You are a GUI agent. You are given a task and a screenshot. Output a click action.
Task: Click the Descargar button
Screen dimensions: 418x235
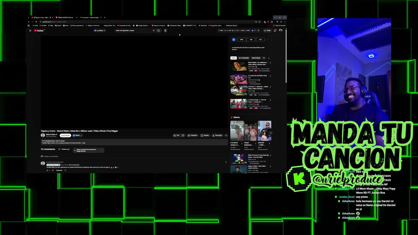217,135
